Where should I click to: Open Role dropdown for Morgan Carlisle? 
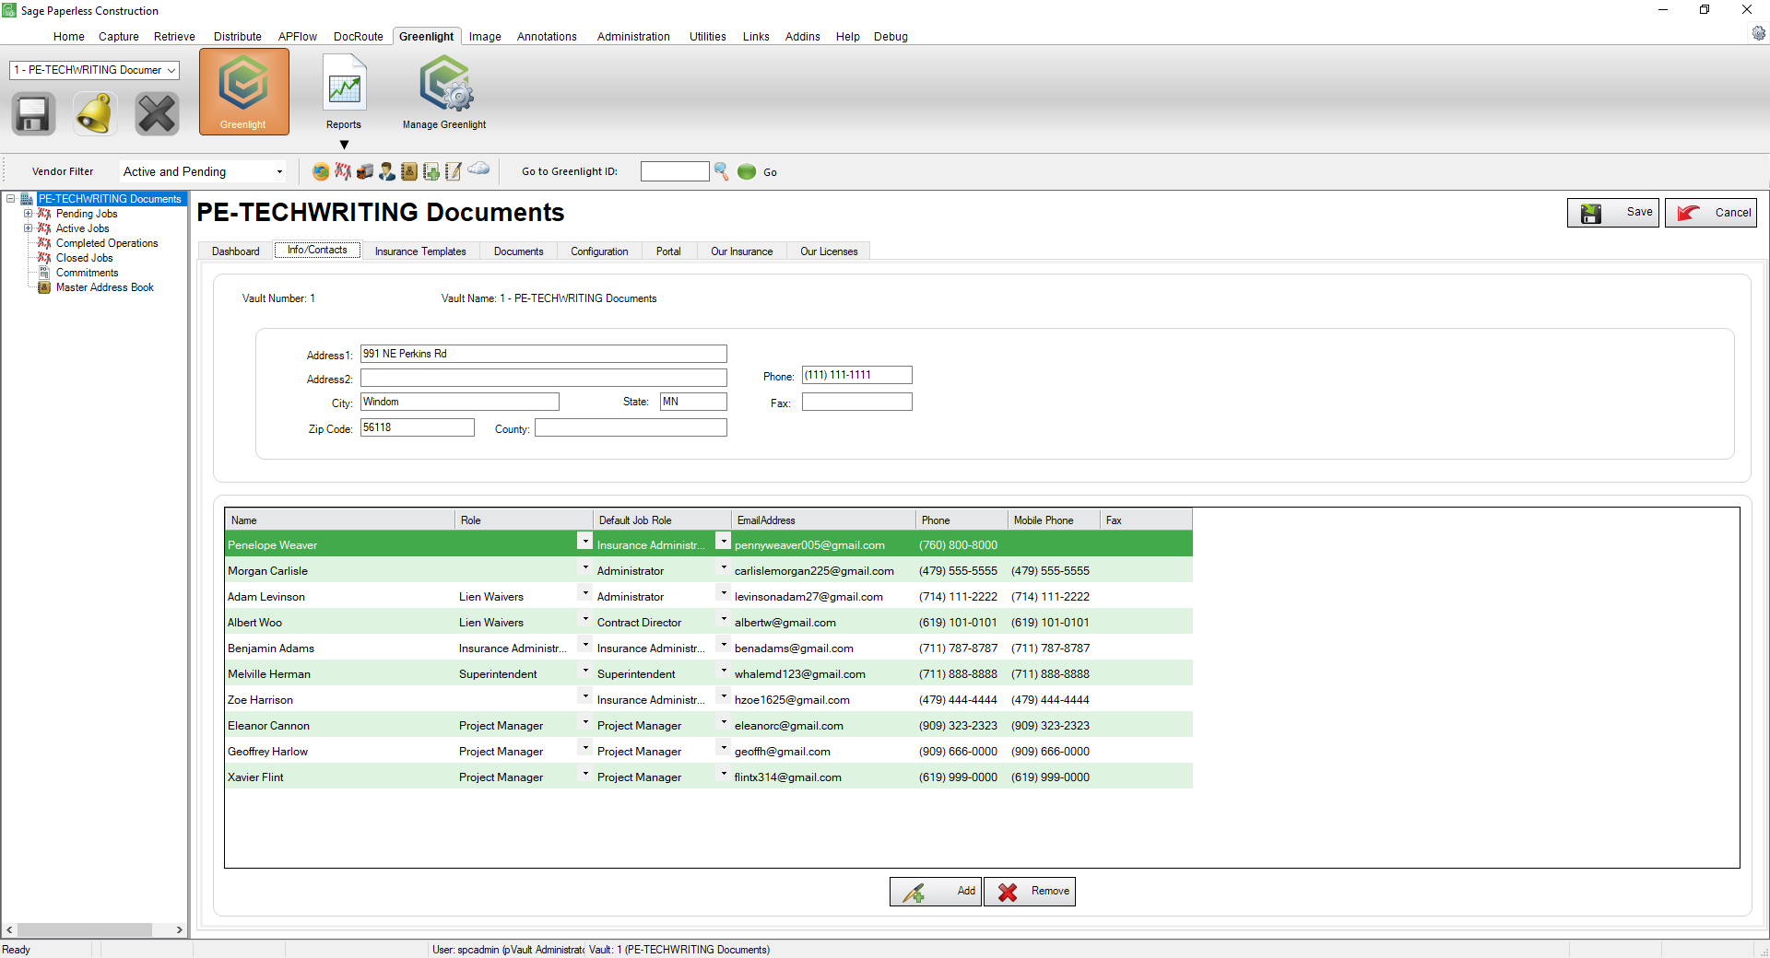click(x=585, y=567)
